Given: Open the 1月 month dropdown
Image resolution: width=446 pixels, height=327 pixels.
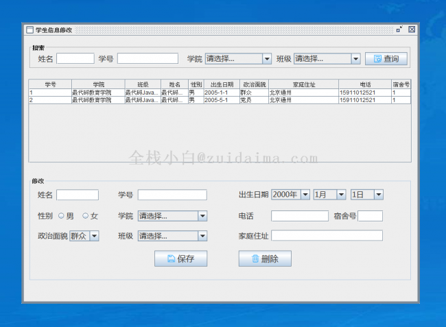Looking at the screenshot, I should point(329,195).
